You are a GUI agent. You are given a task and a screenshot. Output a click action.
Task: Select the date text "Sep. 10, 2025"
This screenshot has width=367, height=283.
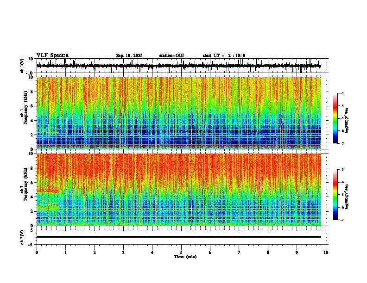pyautogui.click(x=129, y=55)
